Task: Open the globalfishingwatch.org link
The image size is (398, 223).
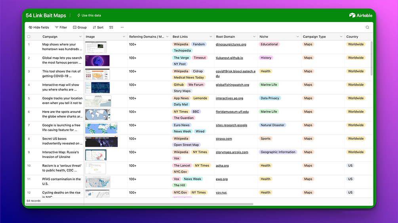Action: [232, 85]
